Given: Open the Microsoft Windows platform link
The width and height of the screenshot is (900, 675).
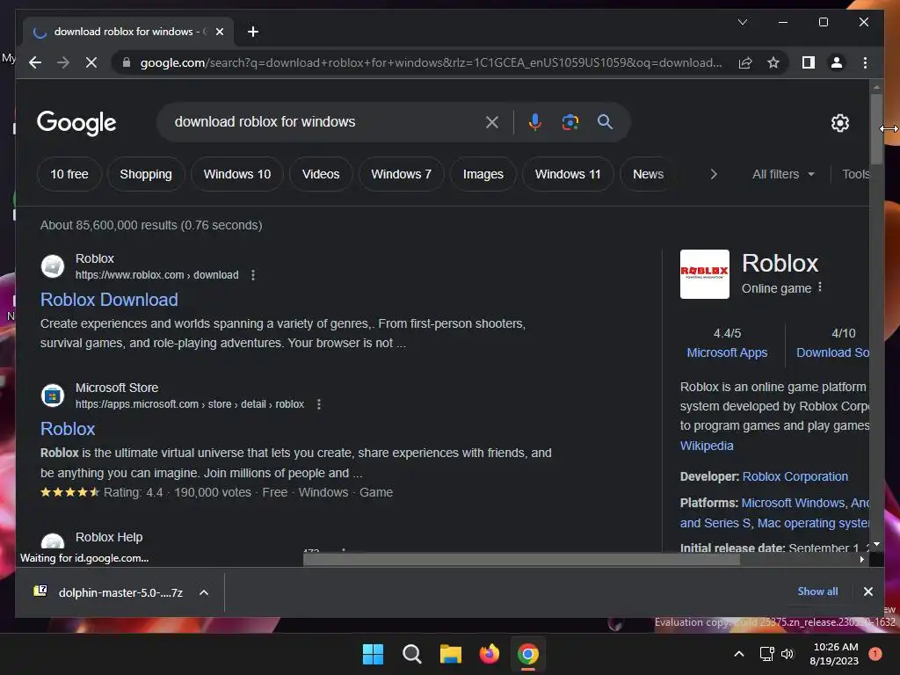Looking at the screenshot, I should click(794, 503).
